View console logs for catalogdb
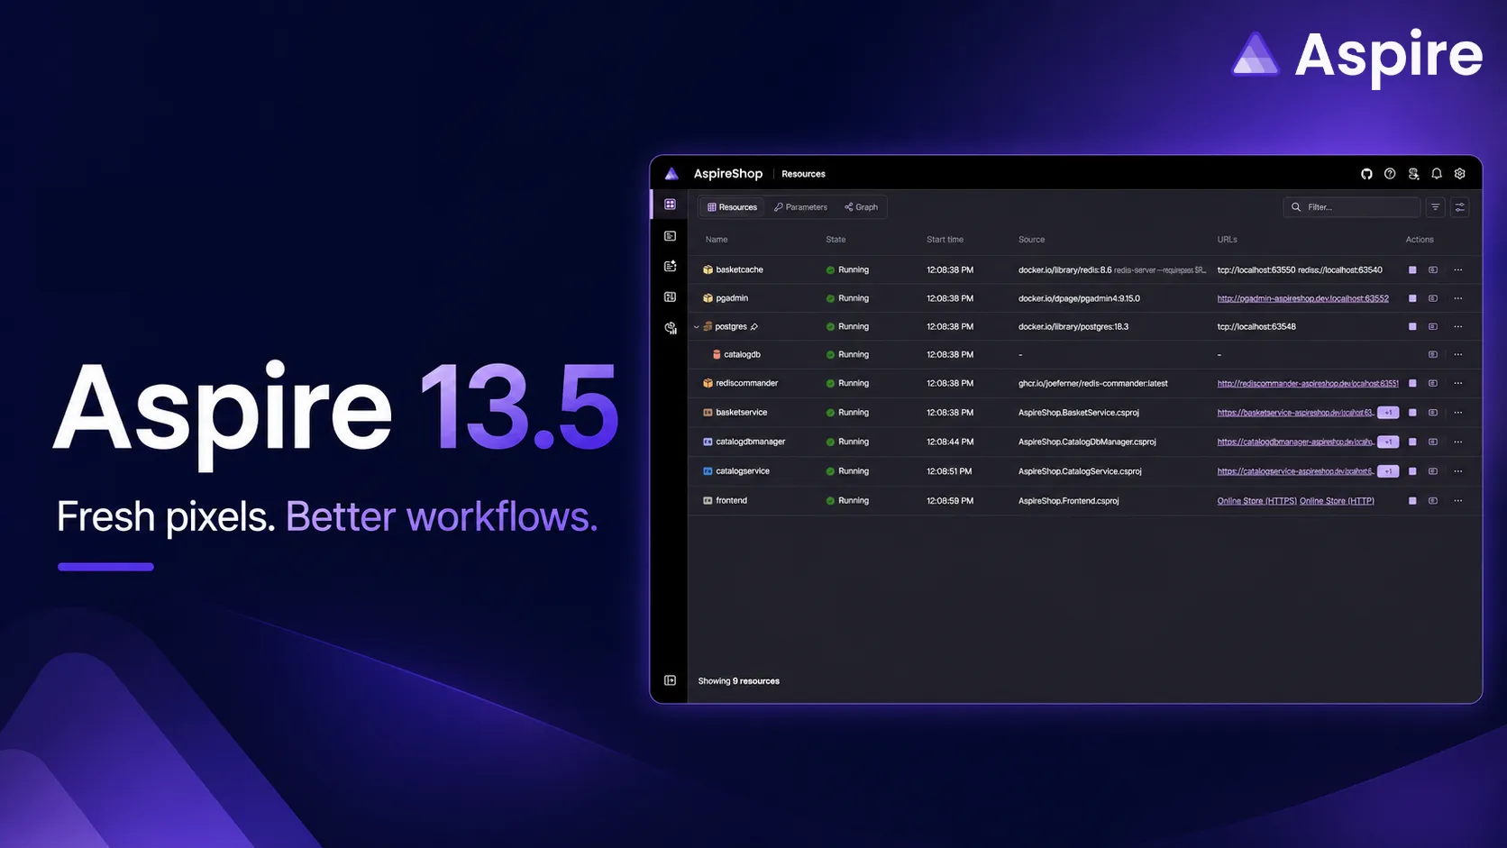The image size is (1507, 848). (x=1433, y=355)
